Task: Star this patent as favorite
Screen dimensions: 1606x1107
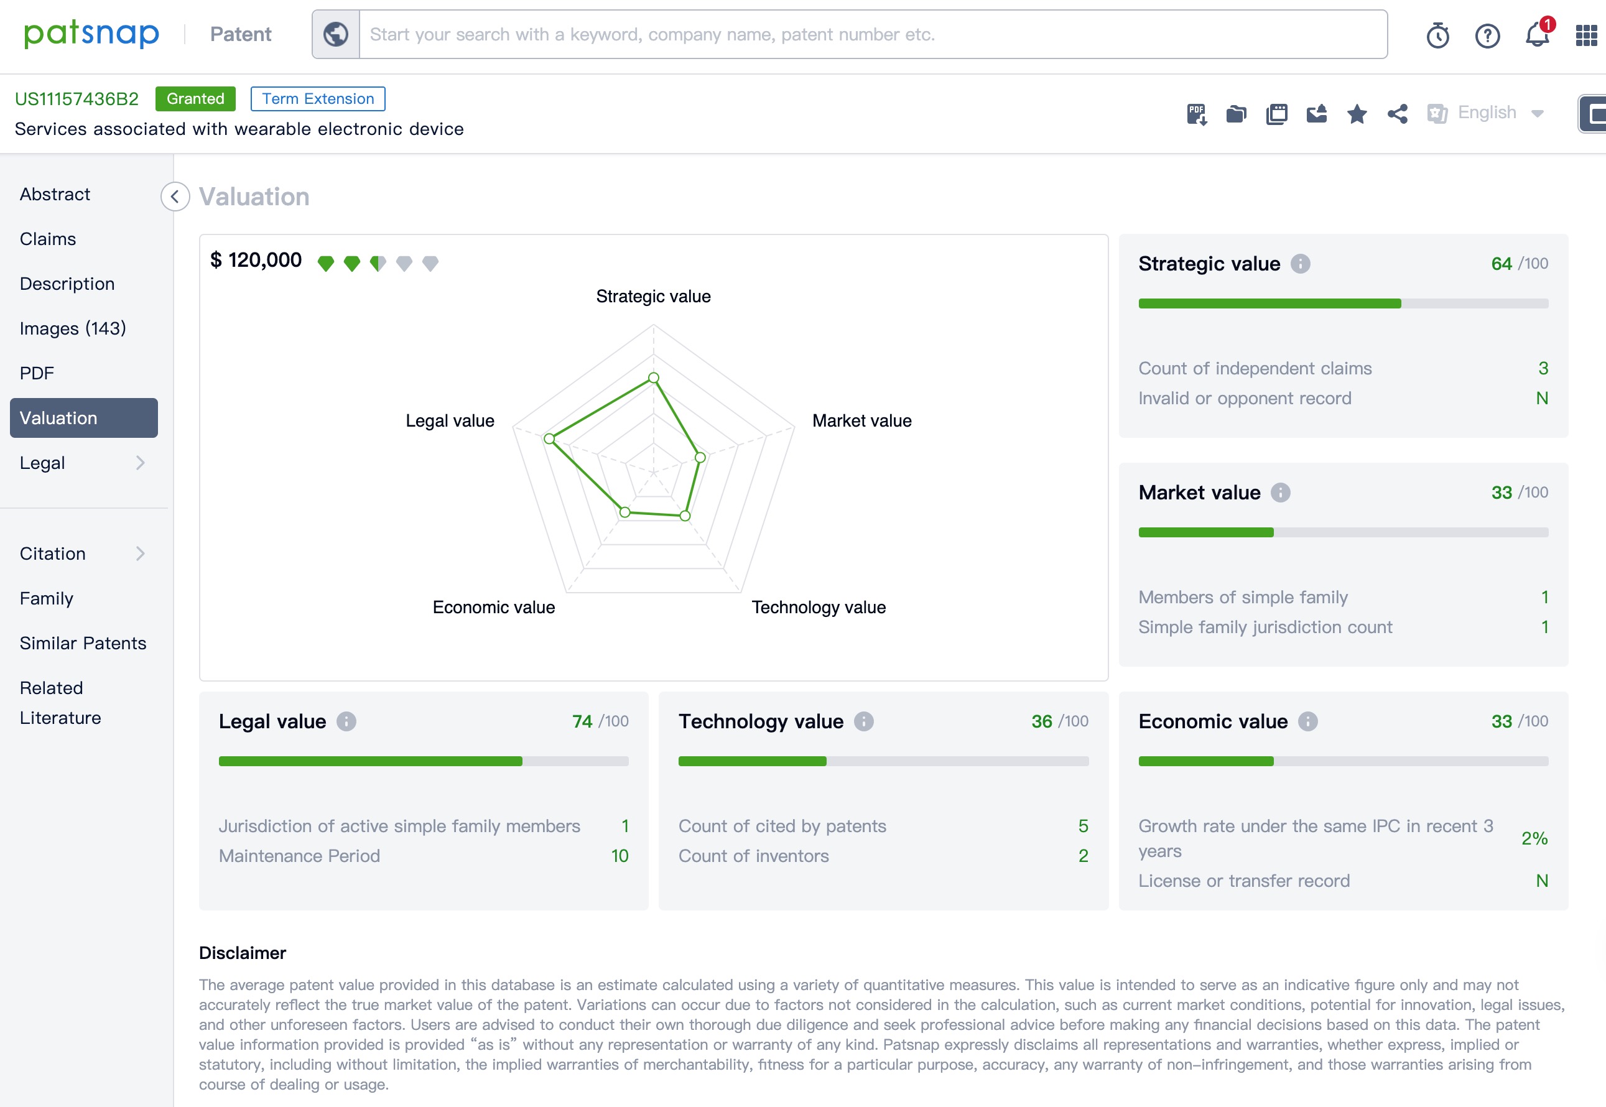Action: tap(1357, 114)
